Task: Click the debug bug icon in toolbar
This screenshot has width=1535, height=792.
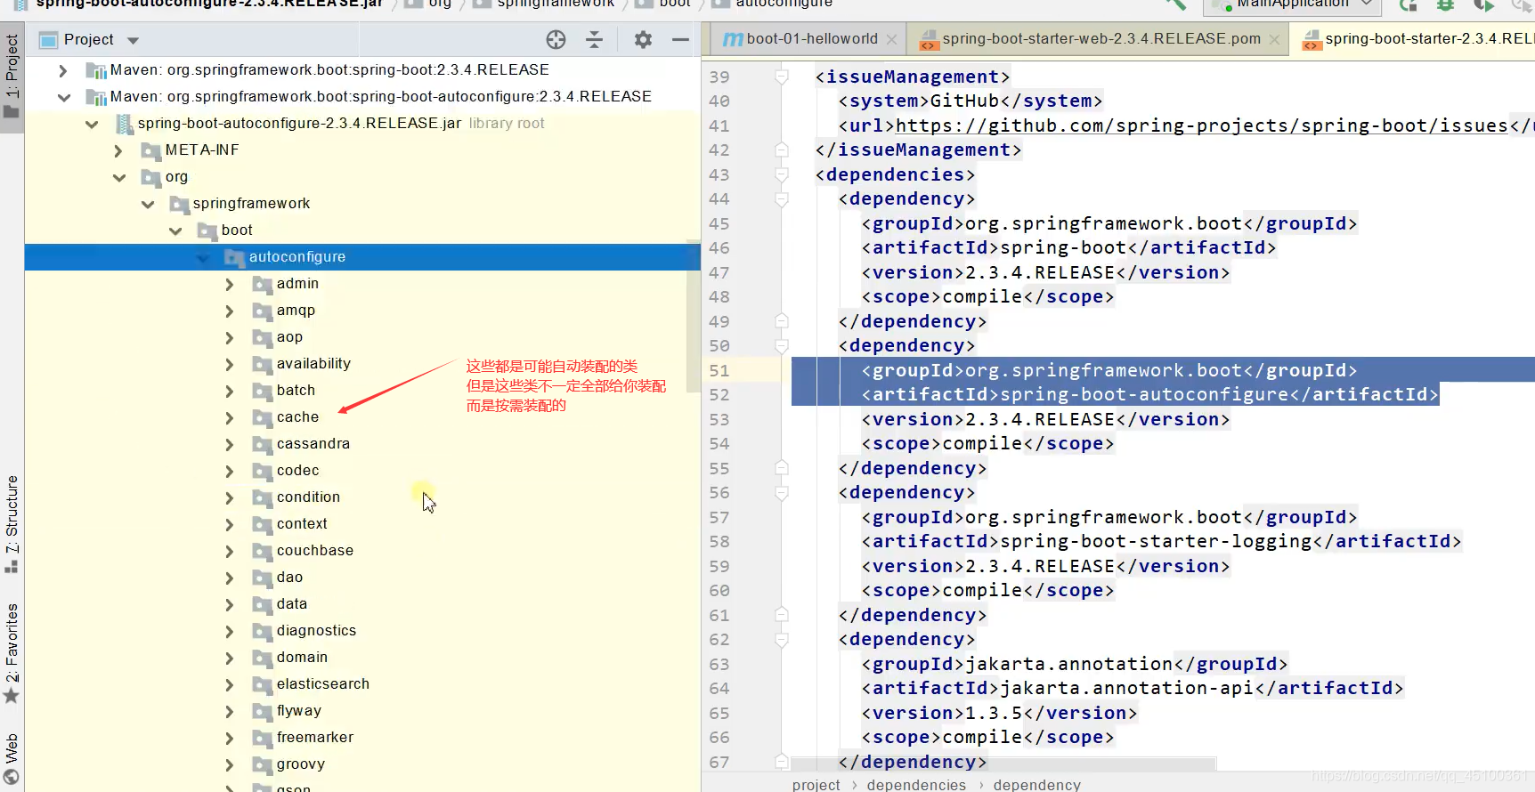Action: (x=1445, y=4)
